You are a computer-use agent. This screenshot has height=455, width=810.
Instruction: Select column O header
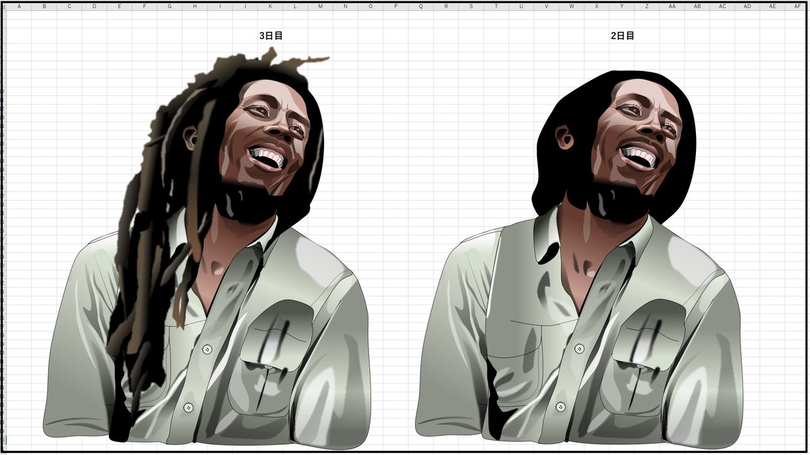coord(371,6)
